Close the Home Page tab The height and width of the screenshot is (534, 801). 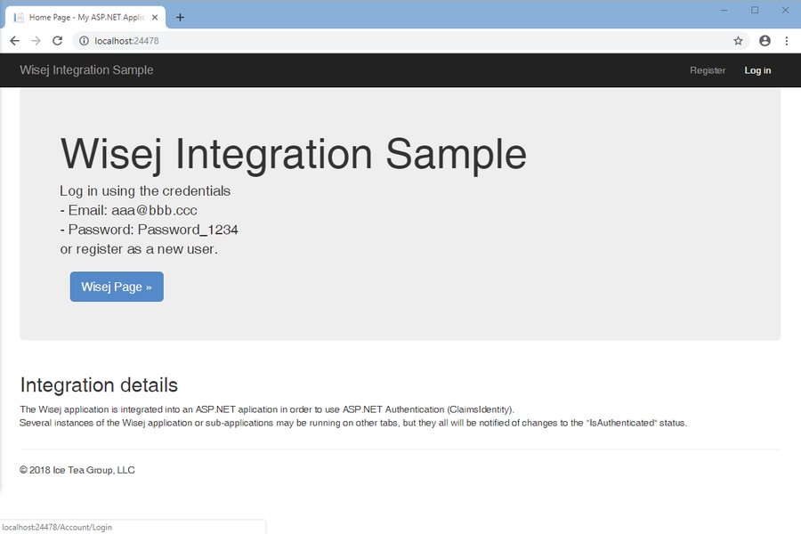[x=153, y=17]
